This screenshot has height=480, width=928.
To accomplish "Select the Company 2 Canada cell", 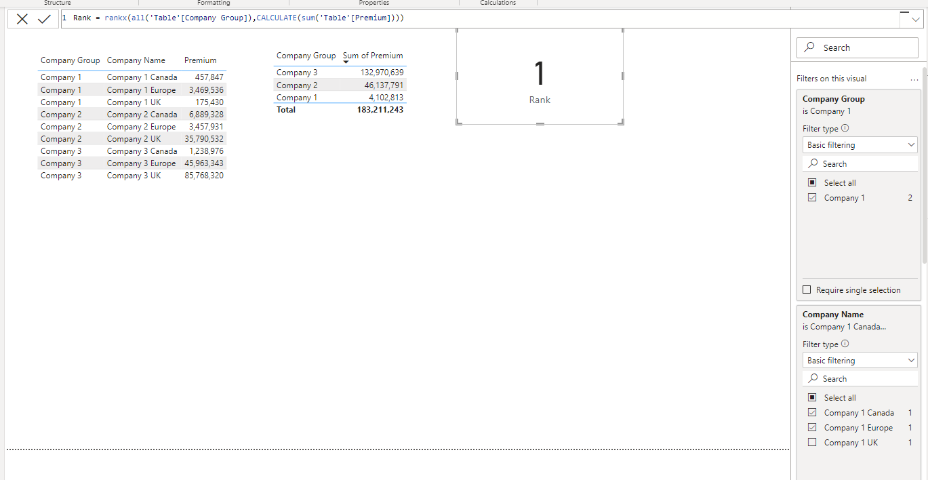I will 142,115.
